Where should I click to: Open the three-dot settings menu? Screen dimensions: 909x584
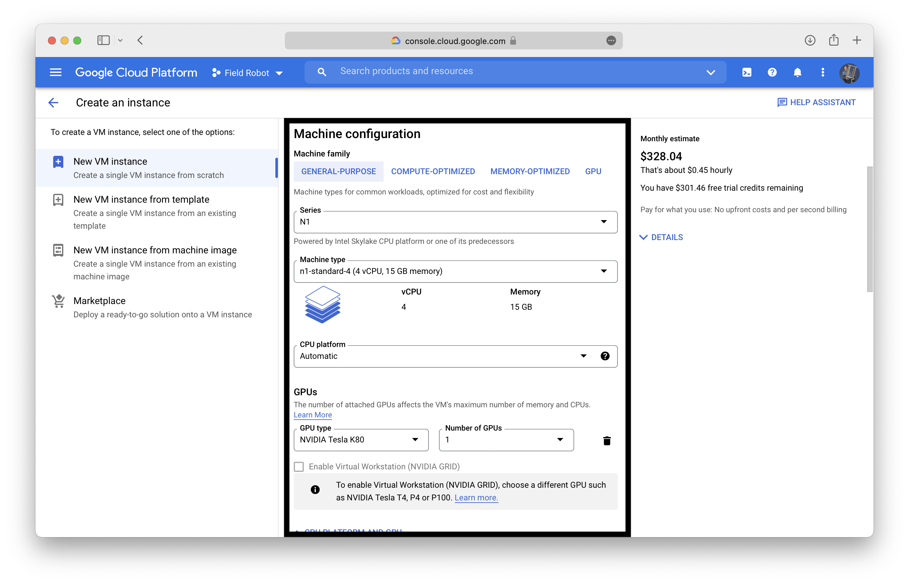pyautogui.click(x=822, y=73)
